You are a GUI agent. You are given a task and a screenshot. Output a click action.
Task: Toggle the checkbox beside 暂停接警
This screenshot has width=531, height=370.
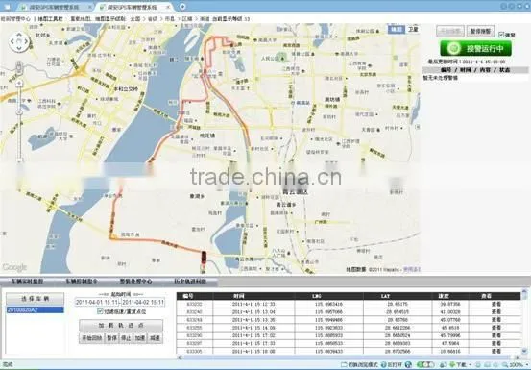coord(501,35)
